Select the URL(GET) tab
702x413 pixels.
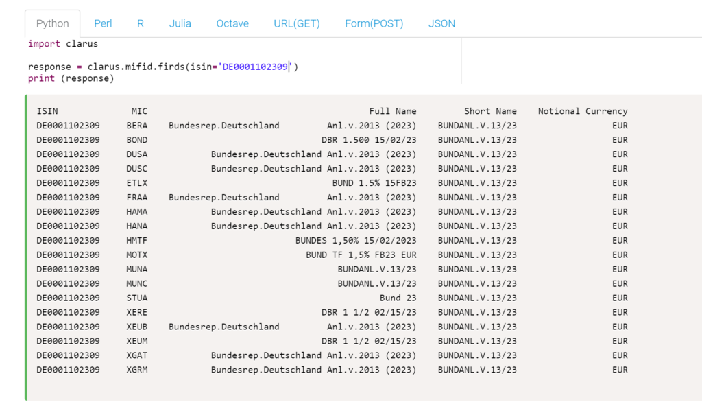click(x=297, y=24)
